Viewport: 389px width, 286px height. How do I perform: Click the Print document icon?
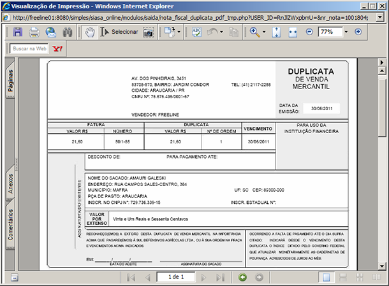34,32
